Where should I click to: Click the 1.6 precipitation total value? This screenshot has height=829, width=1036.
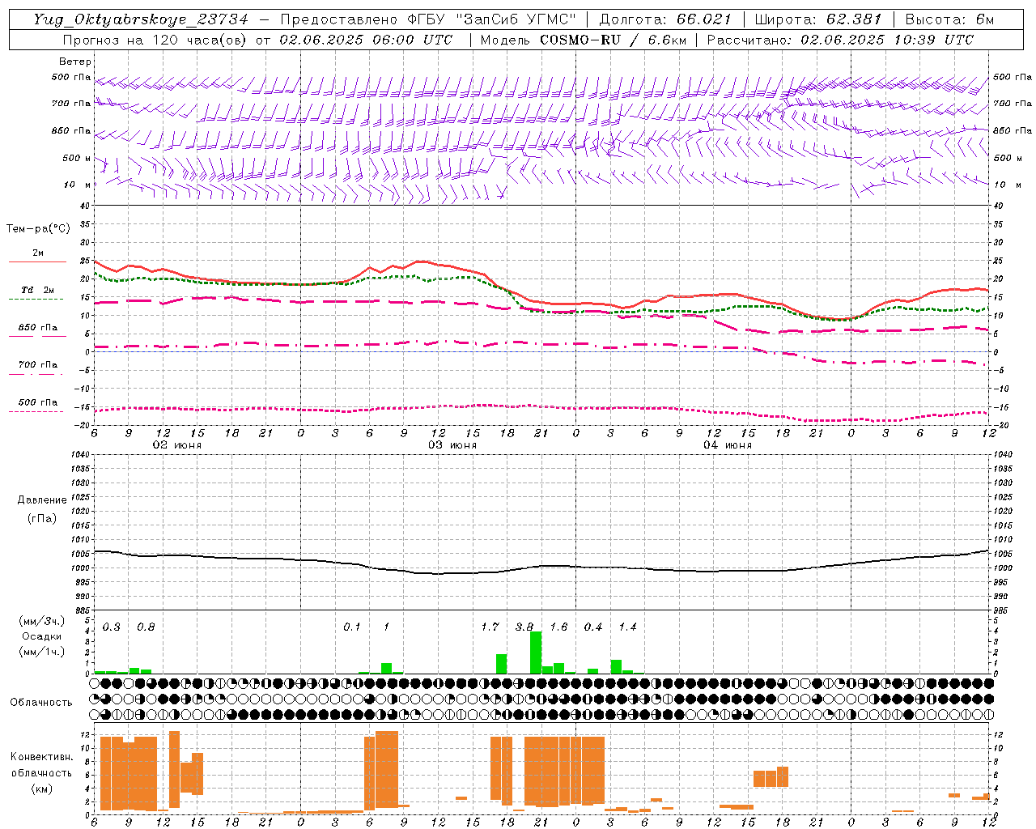558,627
